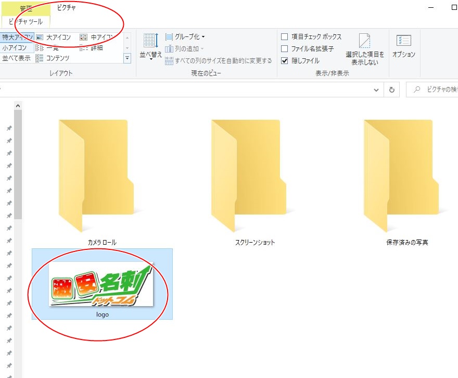Enable ファイル名拡張子 checkbox

point(284,49)
